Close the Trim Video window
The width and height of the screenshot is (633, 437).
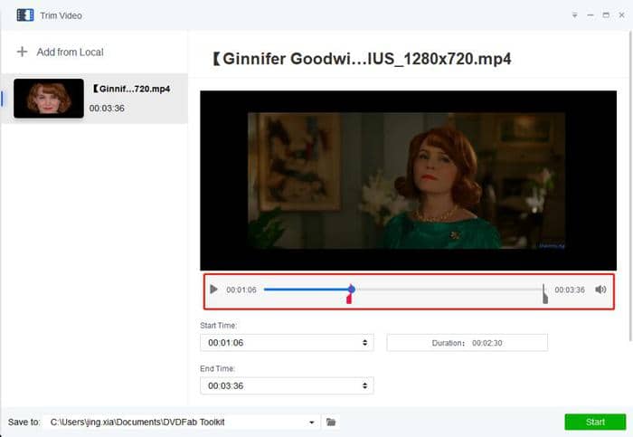click(622, 15)
